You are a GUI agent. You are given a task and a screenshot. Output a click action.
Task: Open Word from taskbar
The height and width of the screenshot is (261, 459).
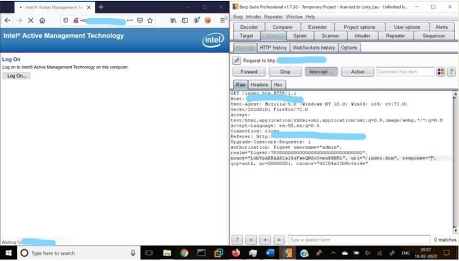[270, 253]
